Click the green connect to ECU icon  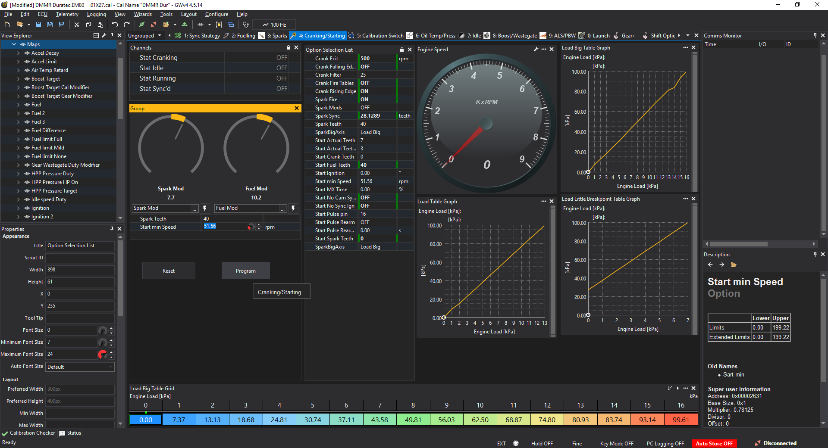tap(142, 25)
